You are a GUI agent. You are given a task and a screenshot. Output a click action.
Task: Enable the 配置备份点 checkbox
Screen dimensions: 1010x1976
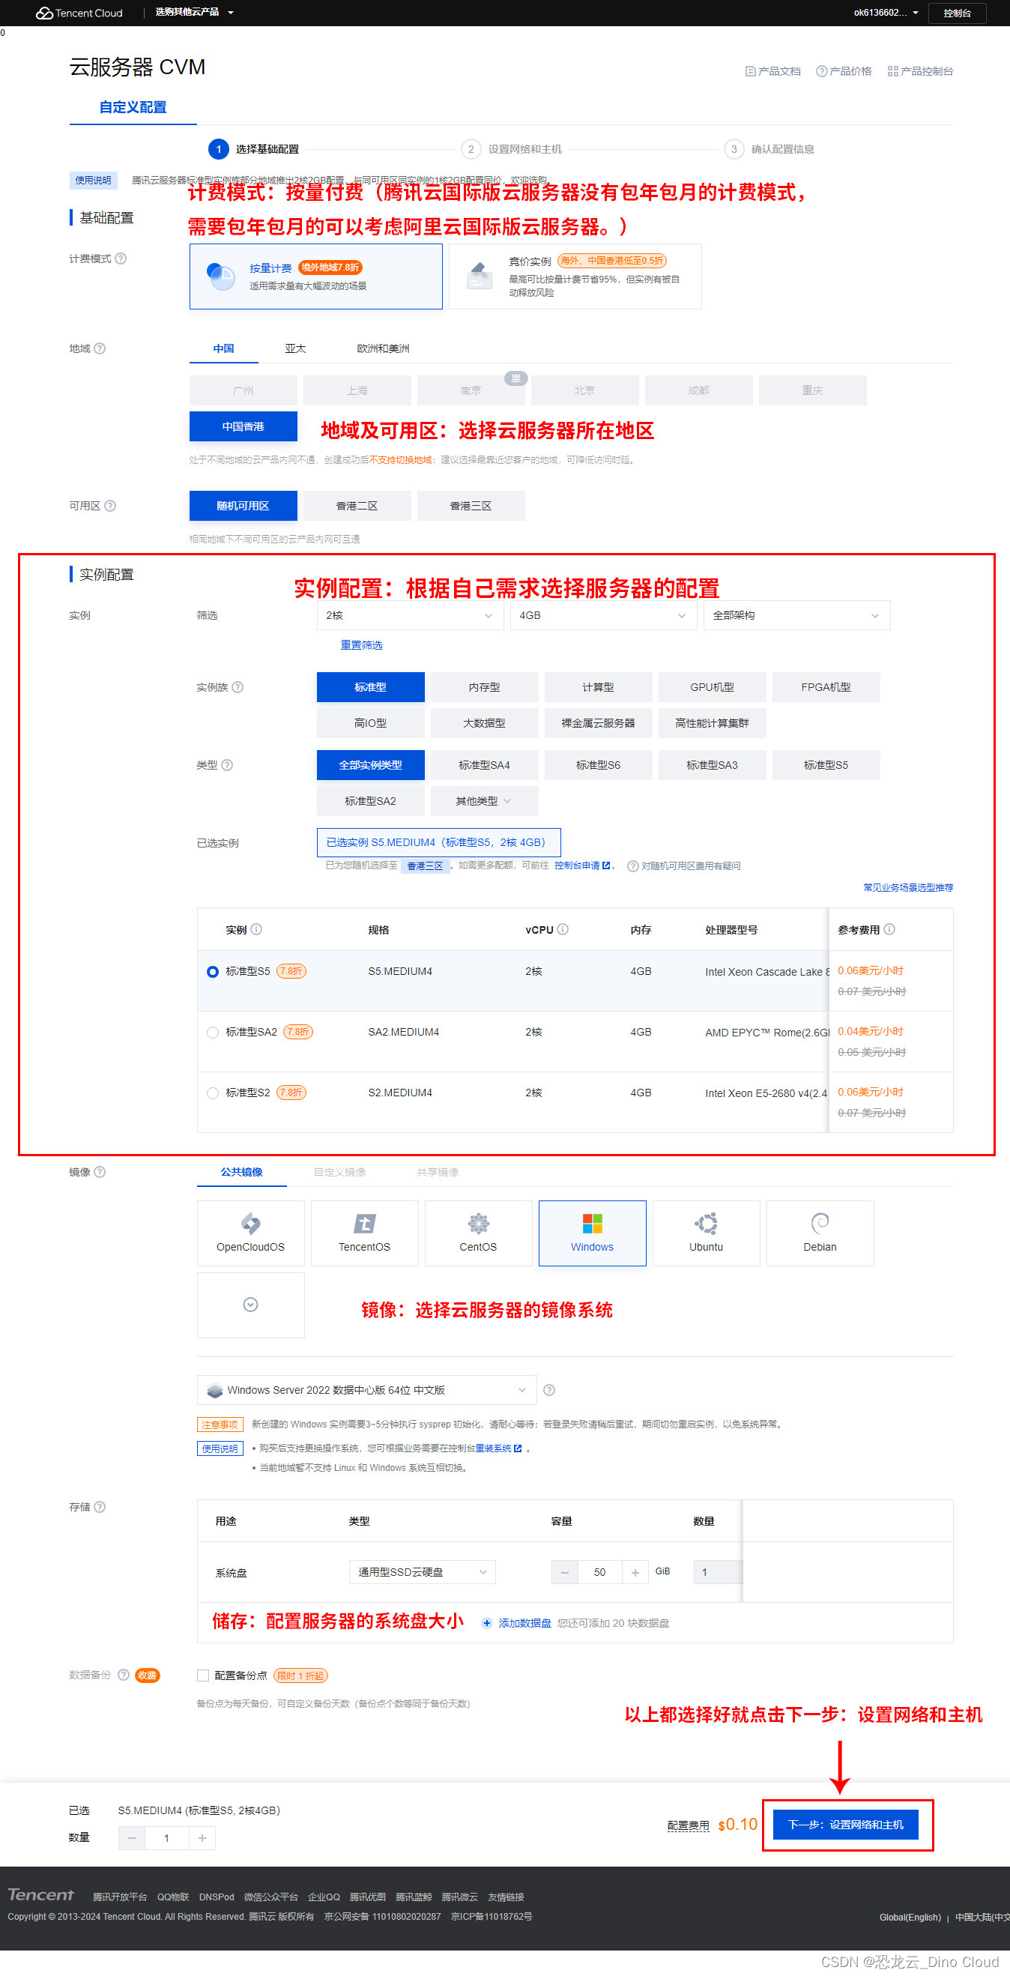pyautogui.click(x=203, y=1676)
